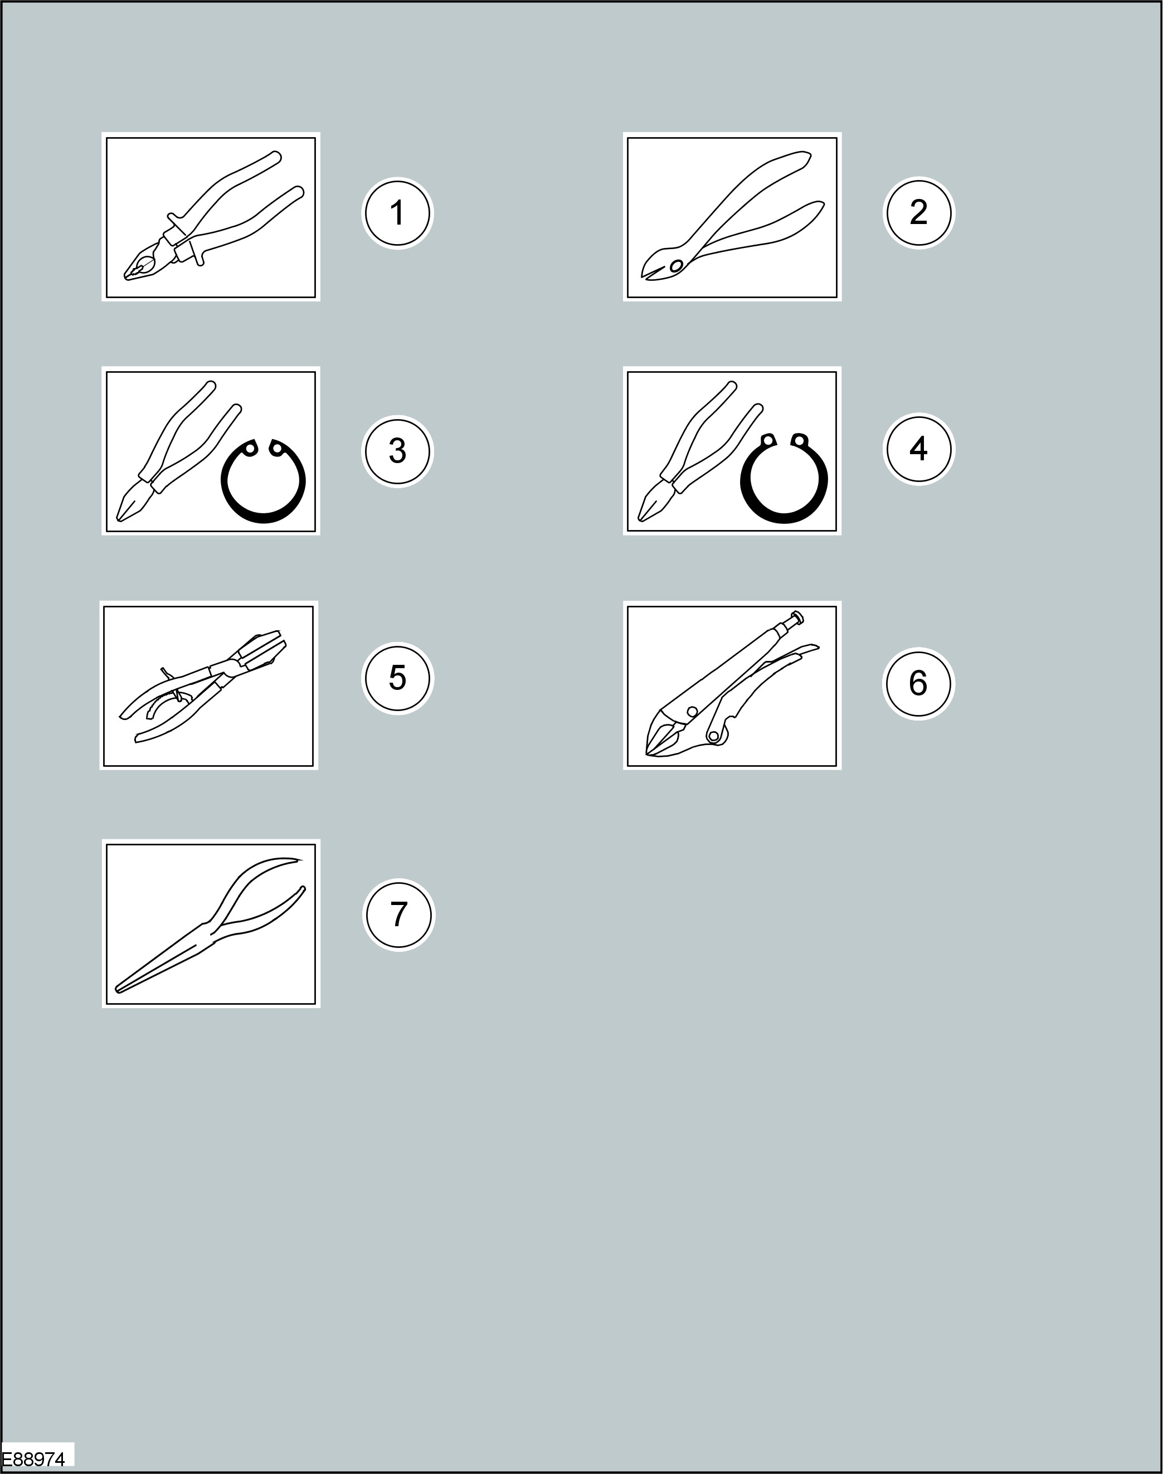Select the locking grip pliers icon
The width and height of the screenshot is (1163, 1474).
[x=732, y=685]
